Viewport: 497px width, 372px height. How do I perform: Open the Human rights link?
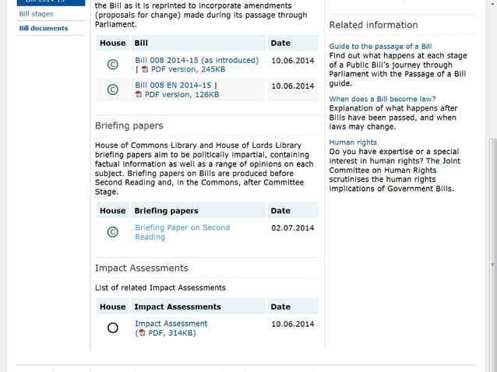point(352,142)
